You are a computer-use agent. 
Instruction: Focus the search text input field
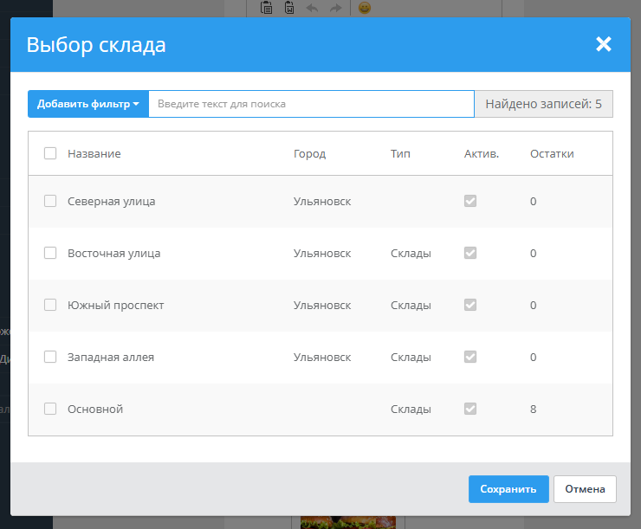click(x=311, y=104)
